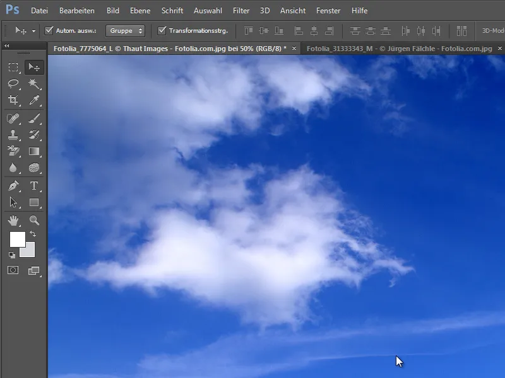Image resolution: width=505 pixels, height=378 pixels.
Task: Select the Magic Wand tool
Action: 34,84
